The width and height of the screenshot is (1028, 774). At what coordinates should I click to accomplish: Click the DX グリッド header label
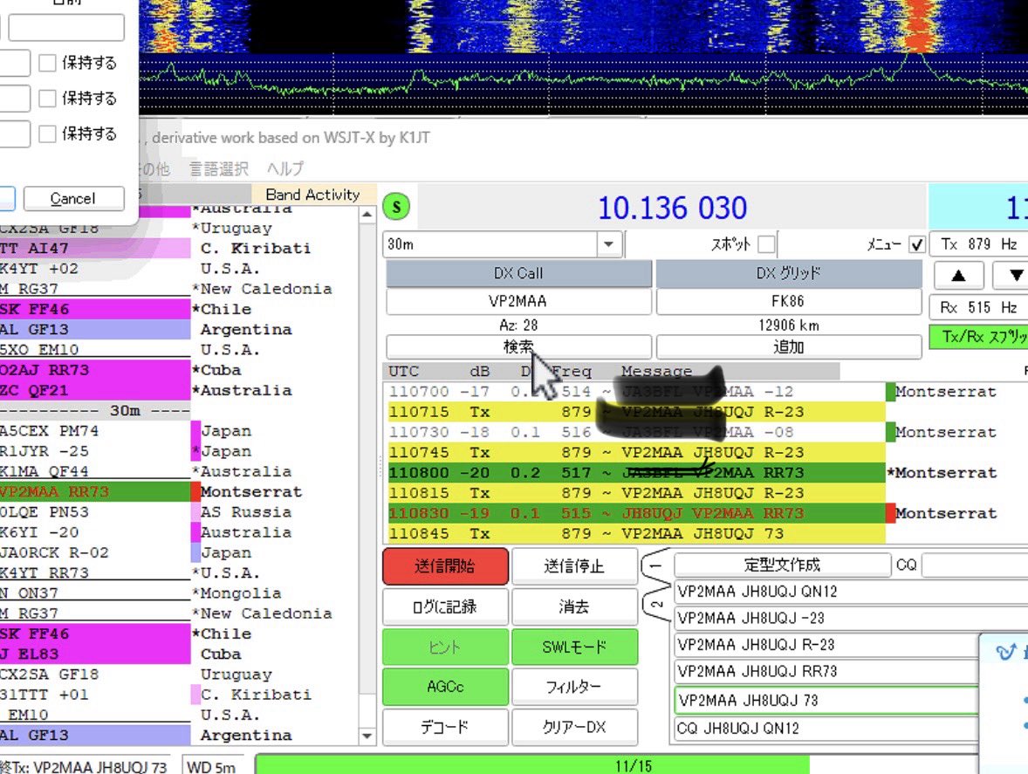[789, 273]
